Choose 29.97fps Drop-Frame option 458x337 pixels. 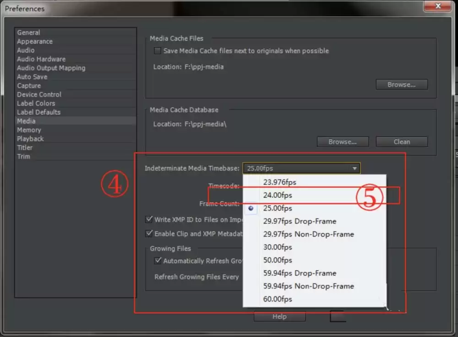[x=315, y=221]
